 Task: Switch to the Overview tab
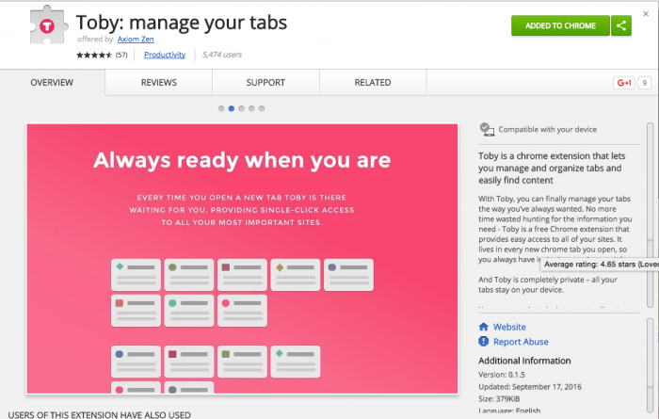point(52,82)
